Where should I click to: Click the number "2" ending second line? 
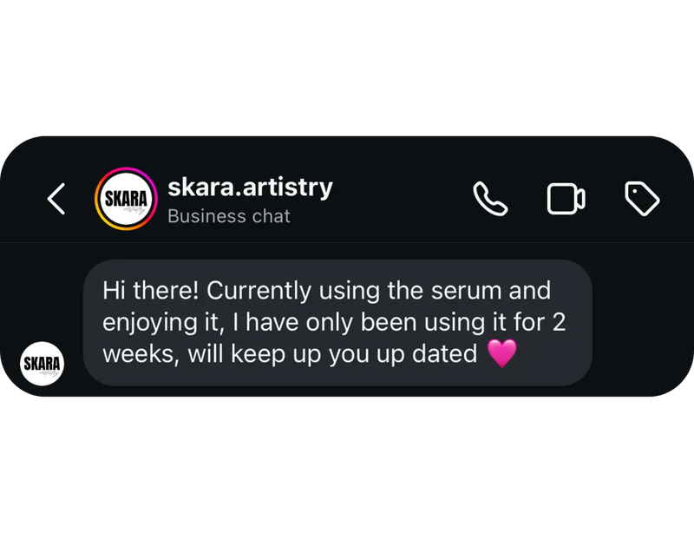[x=559, y=322]
